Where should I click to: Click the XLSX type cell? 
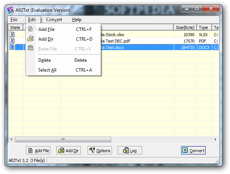pos(203,35)
